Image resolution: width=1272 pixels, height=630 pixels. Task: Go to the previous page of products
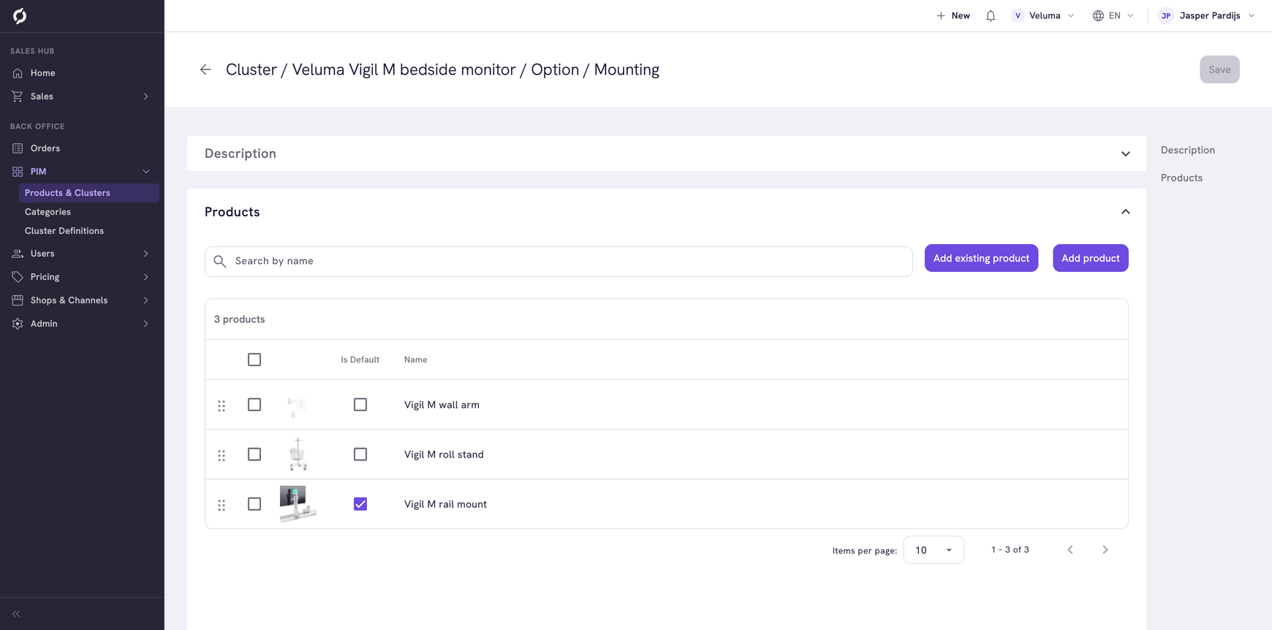pos(1070,550)
